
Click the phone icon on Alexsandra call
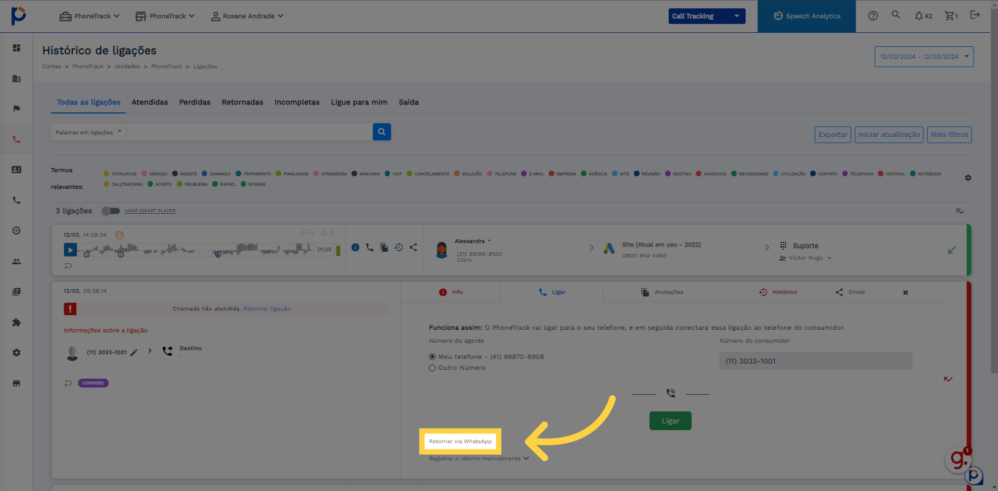(x=370, y=248)
